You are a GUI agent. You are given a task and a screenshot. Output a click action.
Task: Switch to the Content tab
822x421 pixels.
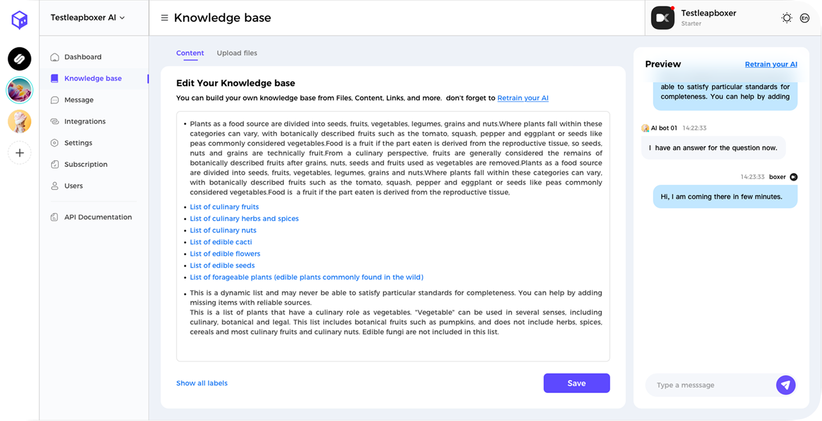(190, 53)
